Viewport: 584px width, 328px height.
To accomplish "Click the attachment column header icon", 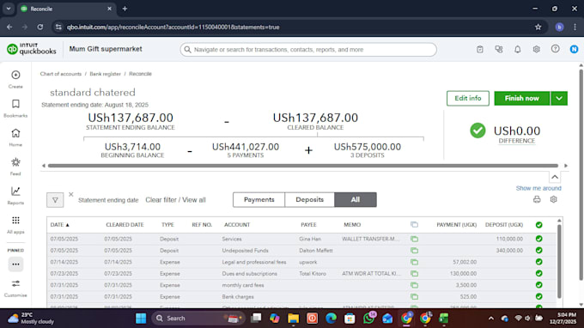I will pos(414,224).
